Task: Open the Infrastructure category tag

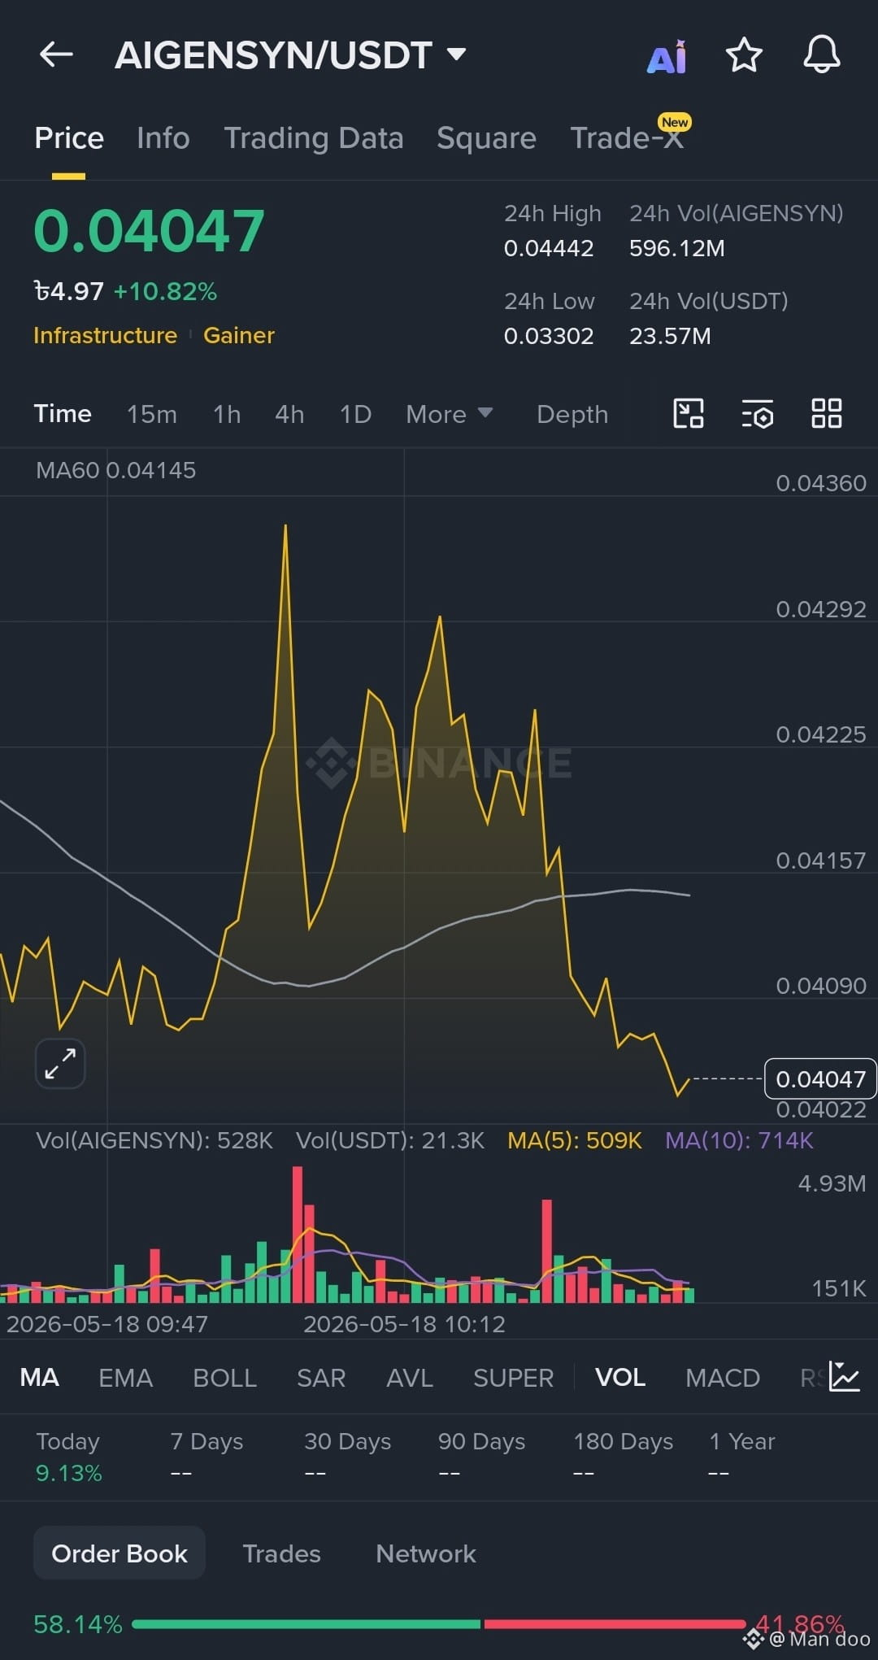Action: pyautogui.click(x=105, y=335)
